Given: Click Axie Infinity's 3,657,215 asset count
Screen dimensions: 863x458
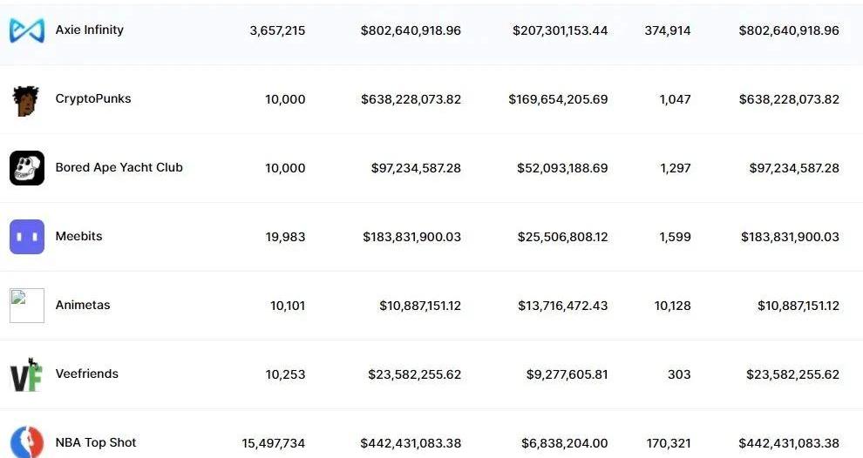Looking at the screenshot, I should (277, 30).
